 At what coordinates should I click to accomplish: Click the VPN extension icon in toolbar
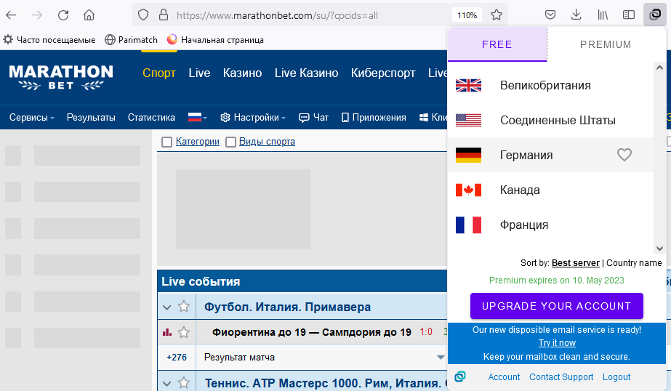652,15
